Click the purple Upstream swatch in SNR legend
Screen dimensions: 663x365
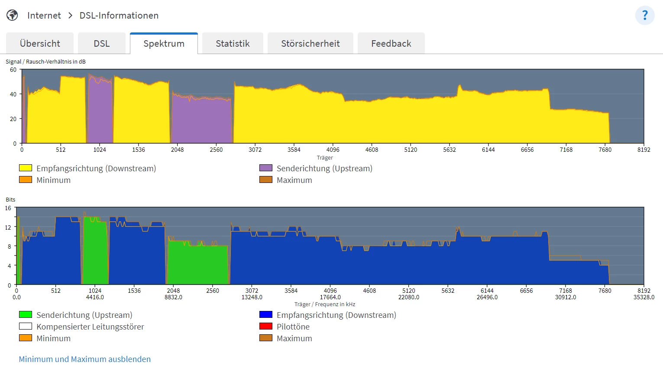click(266, 168)
